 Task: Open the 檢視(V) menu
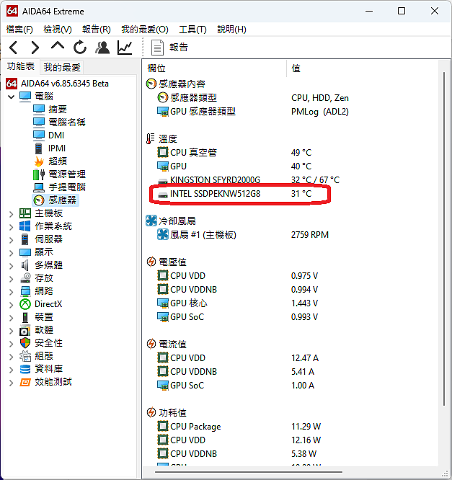[57, 30]
